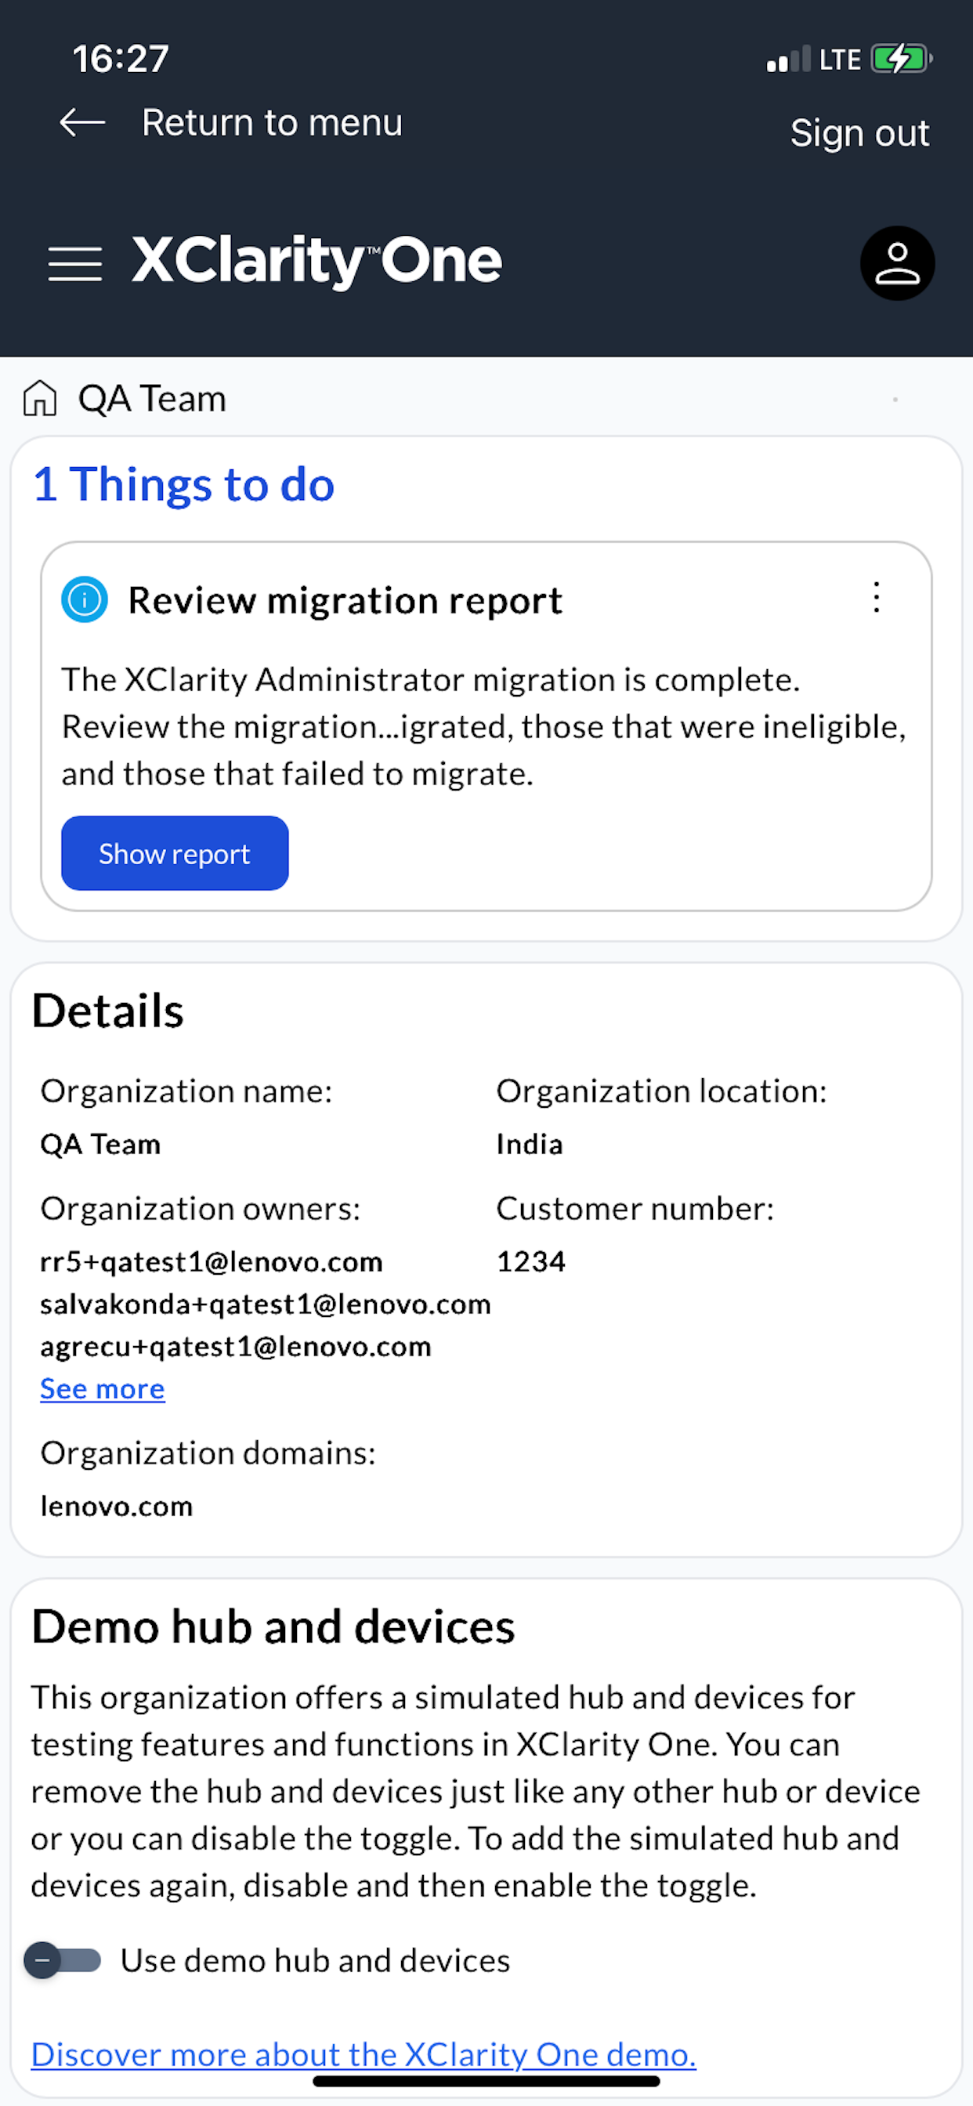Open Discover more about the XClarity One demo
973x2106 pixels.
[x=364, y=2054]
